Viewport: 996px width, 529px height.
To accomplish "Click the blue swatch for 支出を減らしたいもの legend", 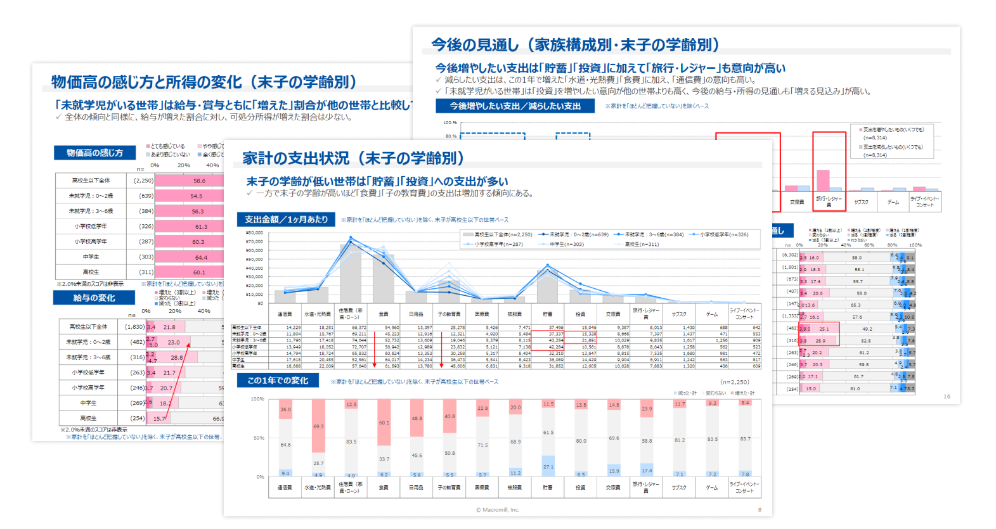I will click(860, 147).
